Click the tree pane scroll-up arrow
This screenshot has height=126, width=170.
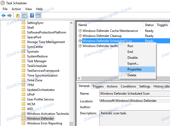click(x=71, y=23)
